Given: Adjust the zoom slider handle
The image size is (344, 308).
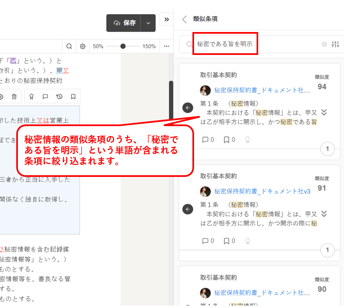Looking at the screenshot, I should click(x=123, y=46).
